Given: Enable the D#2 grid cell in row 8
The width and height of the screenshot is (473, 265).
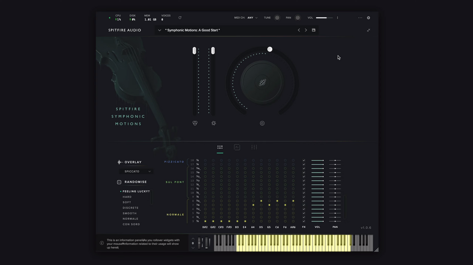Looking at the screenshot, I should coord(205,201).
